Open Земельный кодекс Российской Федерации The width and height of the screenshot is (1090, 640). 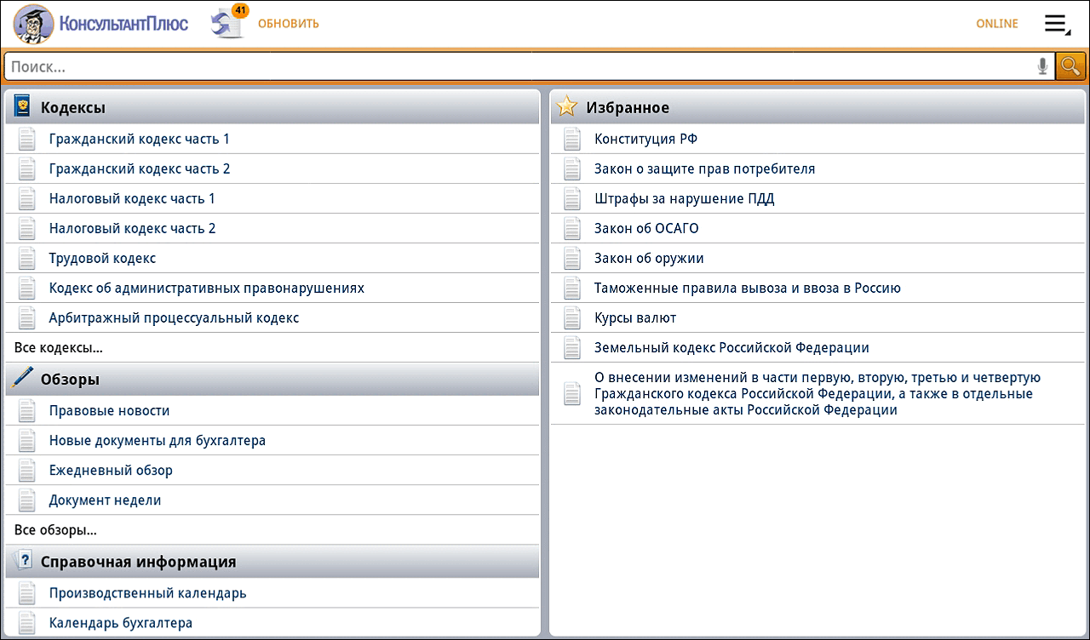click(x=817, y=347)
